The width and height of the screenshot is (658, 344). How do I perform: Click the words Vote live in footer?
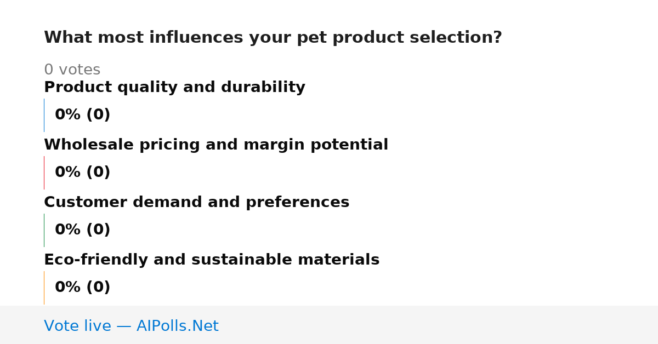point(77,326)
